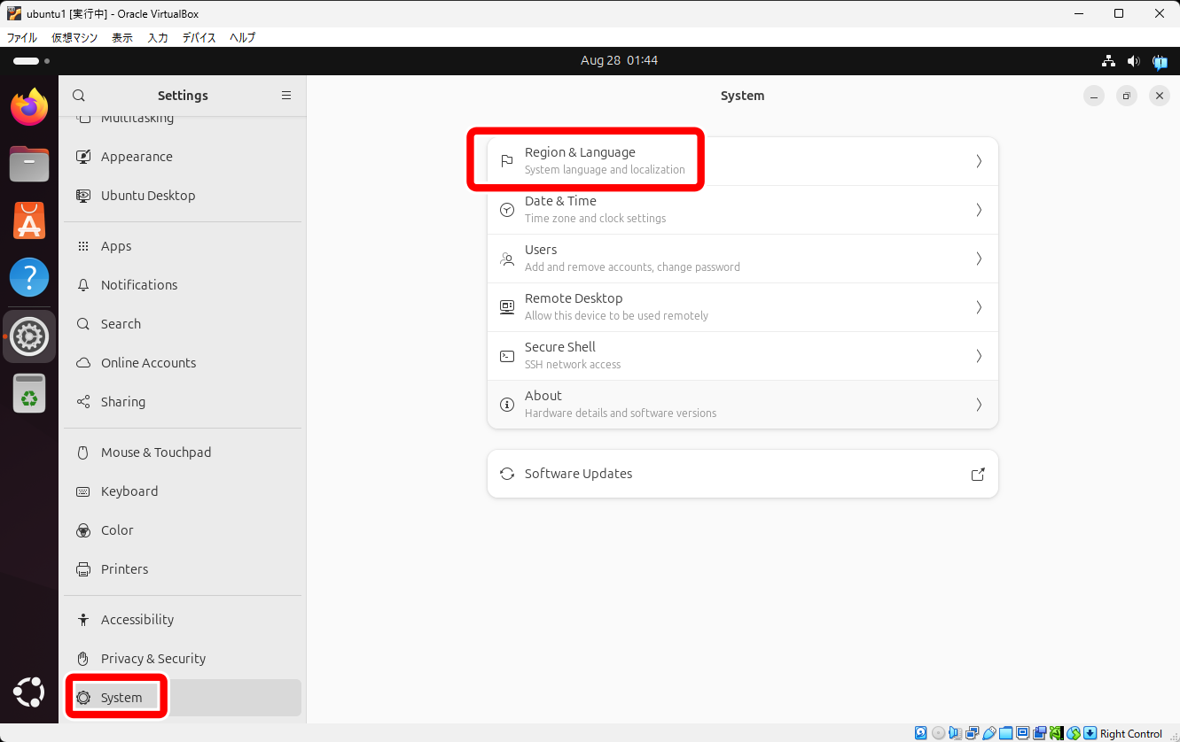Open the 表示 menu
The image size is (1180, 742).
[122, 38]
